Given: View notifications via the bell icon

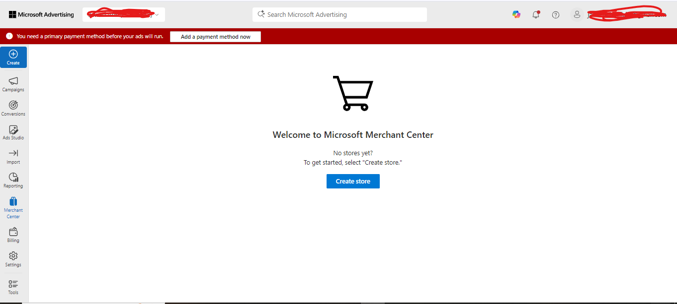Looking at the screenshot, I should [x=536, y=14].
